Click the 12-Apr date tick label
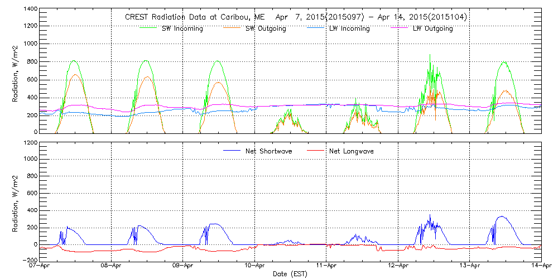The height and width of the screenshot is (279, 558). click(398, 266)
